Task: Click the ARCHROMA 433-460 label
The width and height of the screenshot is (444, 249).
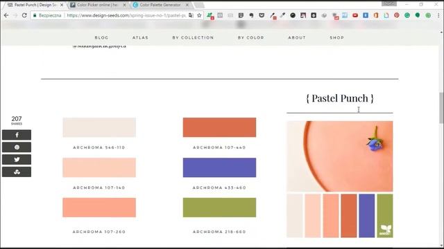Action: click(219, 187)
